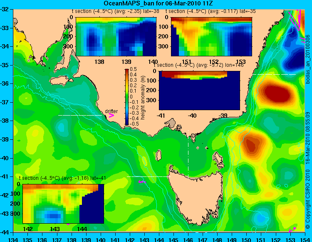Select inset title 't section (avg: -0.117) lat=-35'
The width and height of the screenshot is (312, 242).
coord(210,11)
